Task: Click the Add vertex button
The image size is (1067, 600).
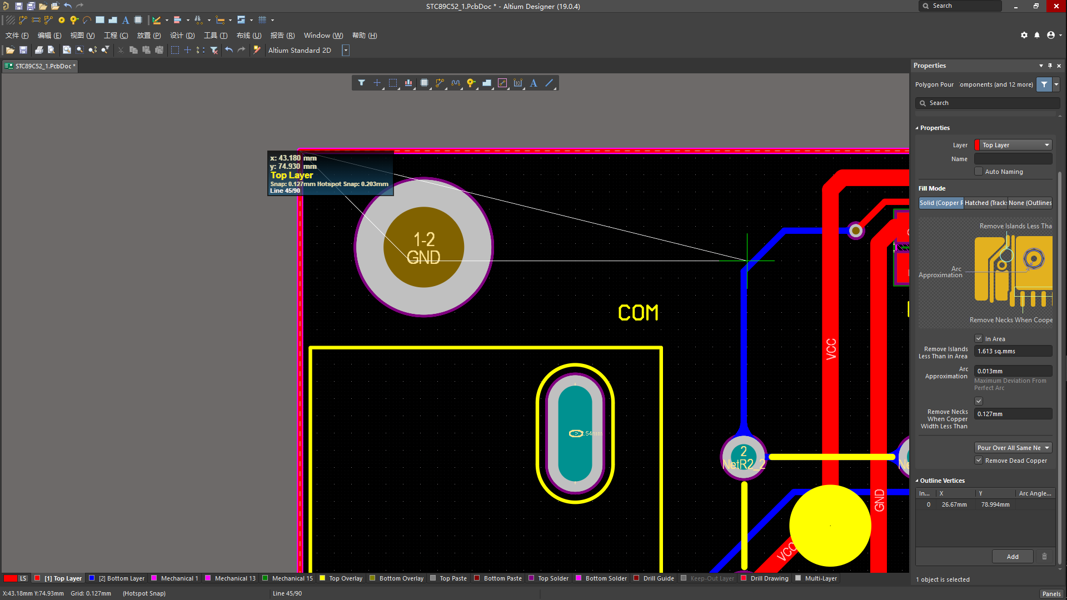Action: [x=1013, y=557]
